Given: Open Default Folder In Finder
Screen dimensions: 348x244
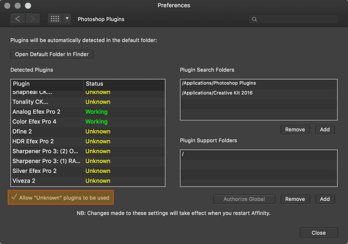Looking at the screenshot, I should click(51, 55).
